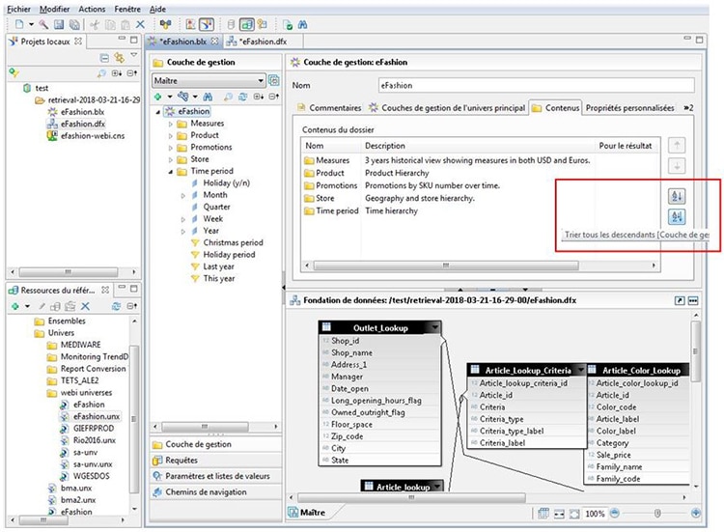The image size is (724, 532).
Task: Expand the Measures folder in the tree
Action: click(170, 124)
